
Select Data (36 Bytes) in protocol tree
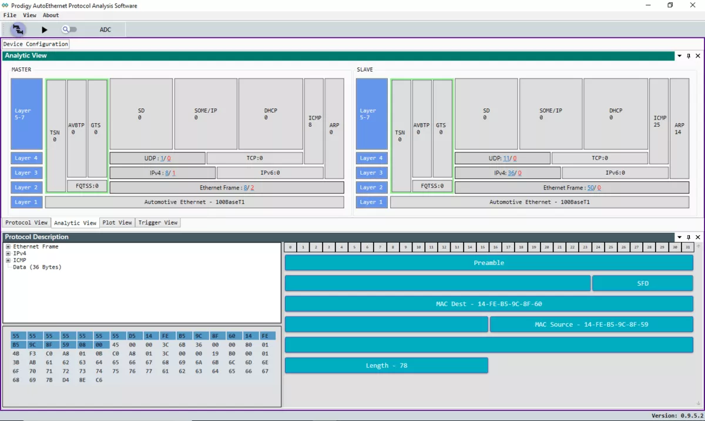point(37,267)
